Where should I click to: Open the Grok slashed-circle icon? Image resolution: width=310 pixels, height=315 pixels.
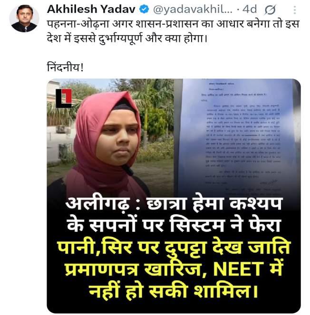pyautogui.click(x=270, y=10)
